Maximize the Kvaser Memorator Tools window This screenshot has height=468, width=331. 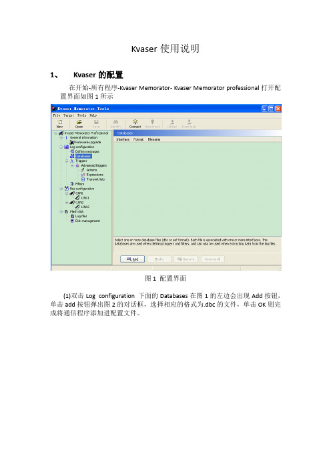coord(271,109)
